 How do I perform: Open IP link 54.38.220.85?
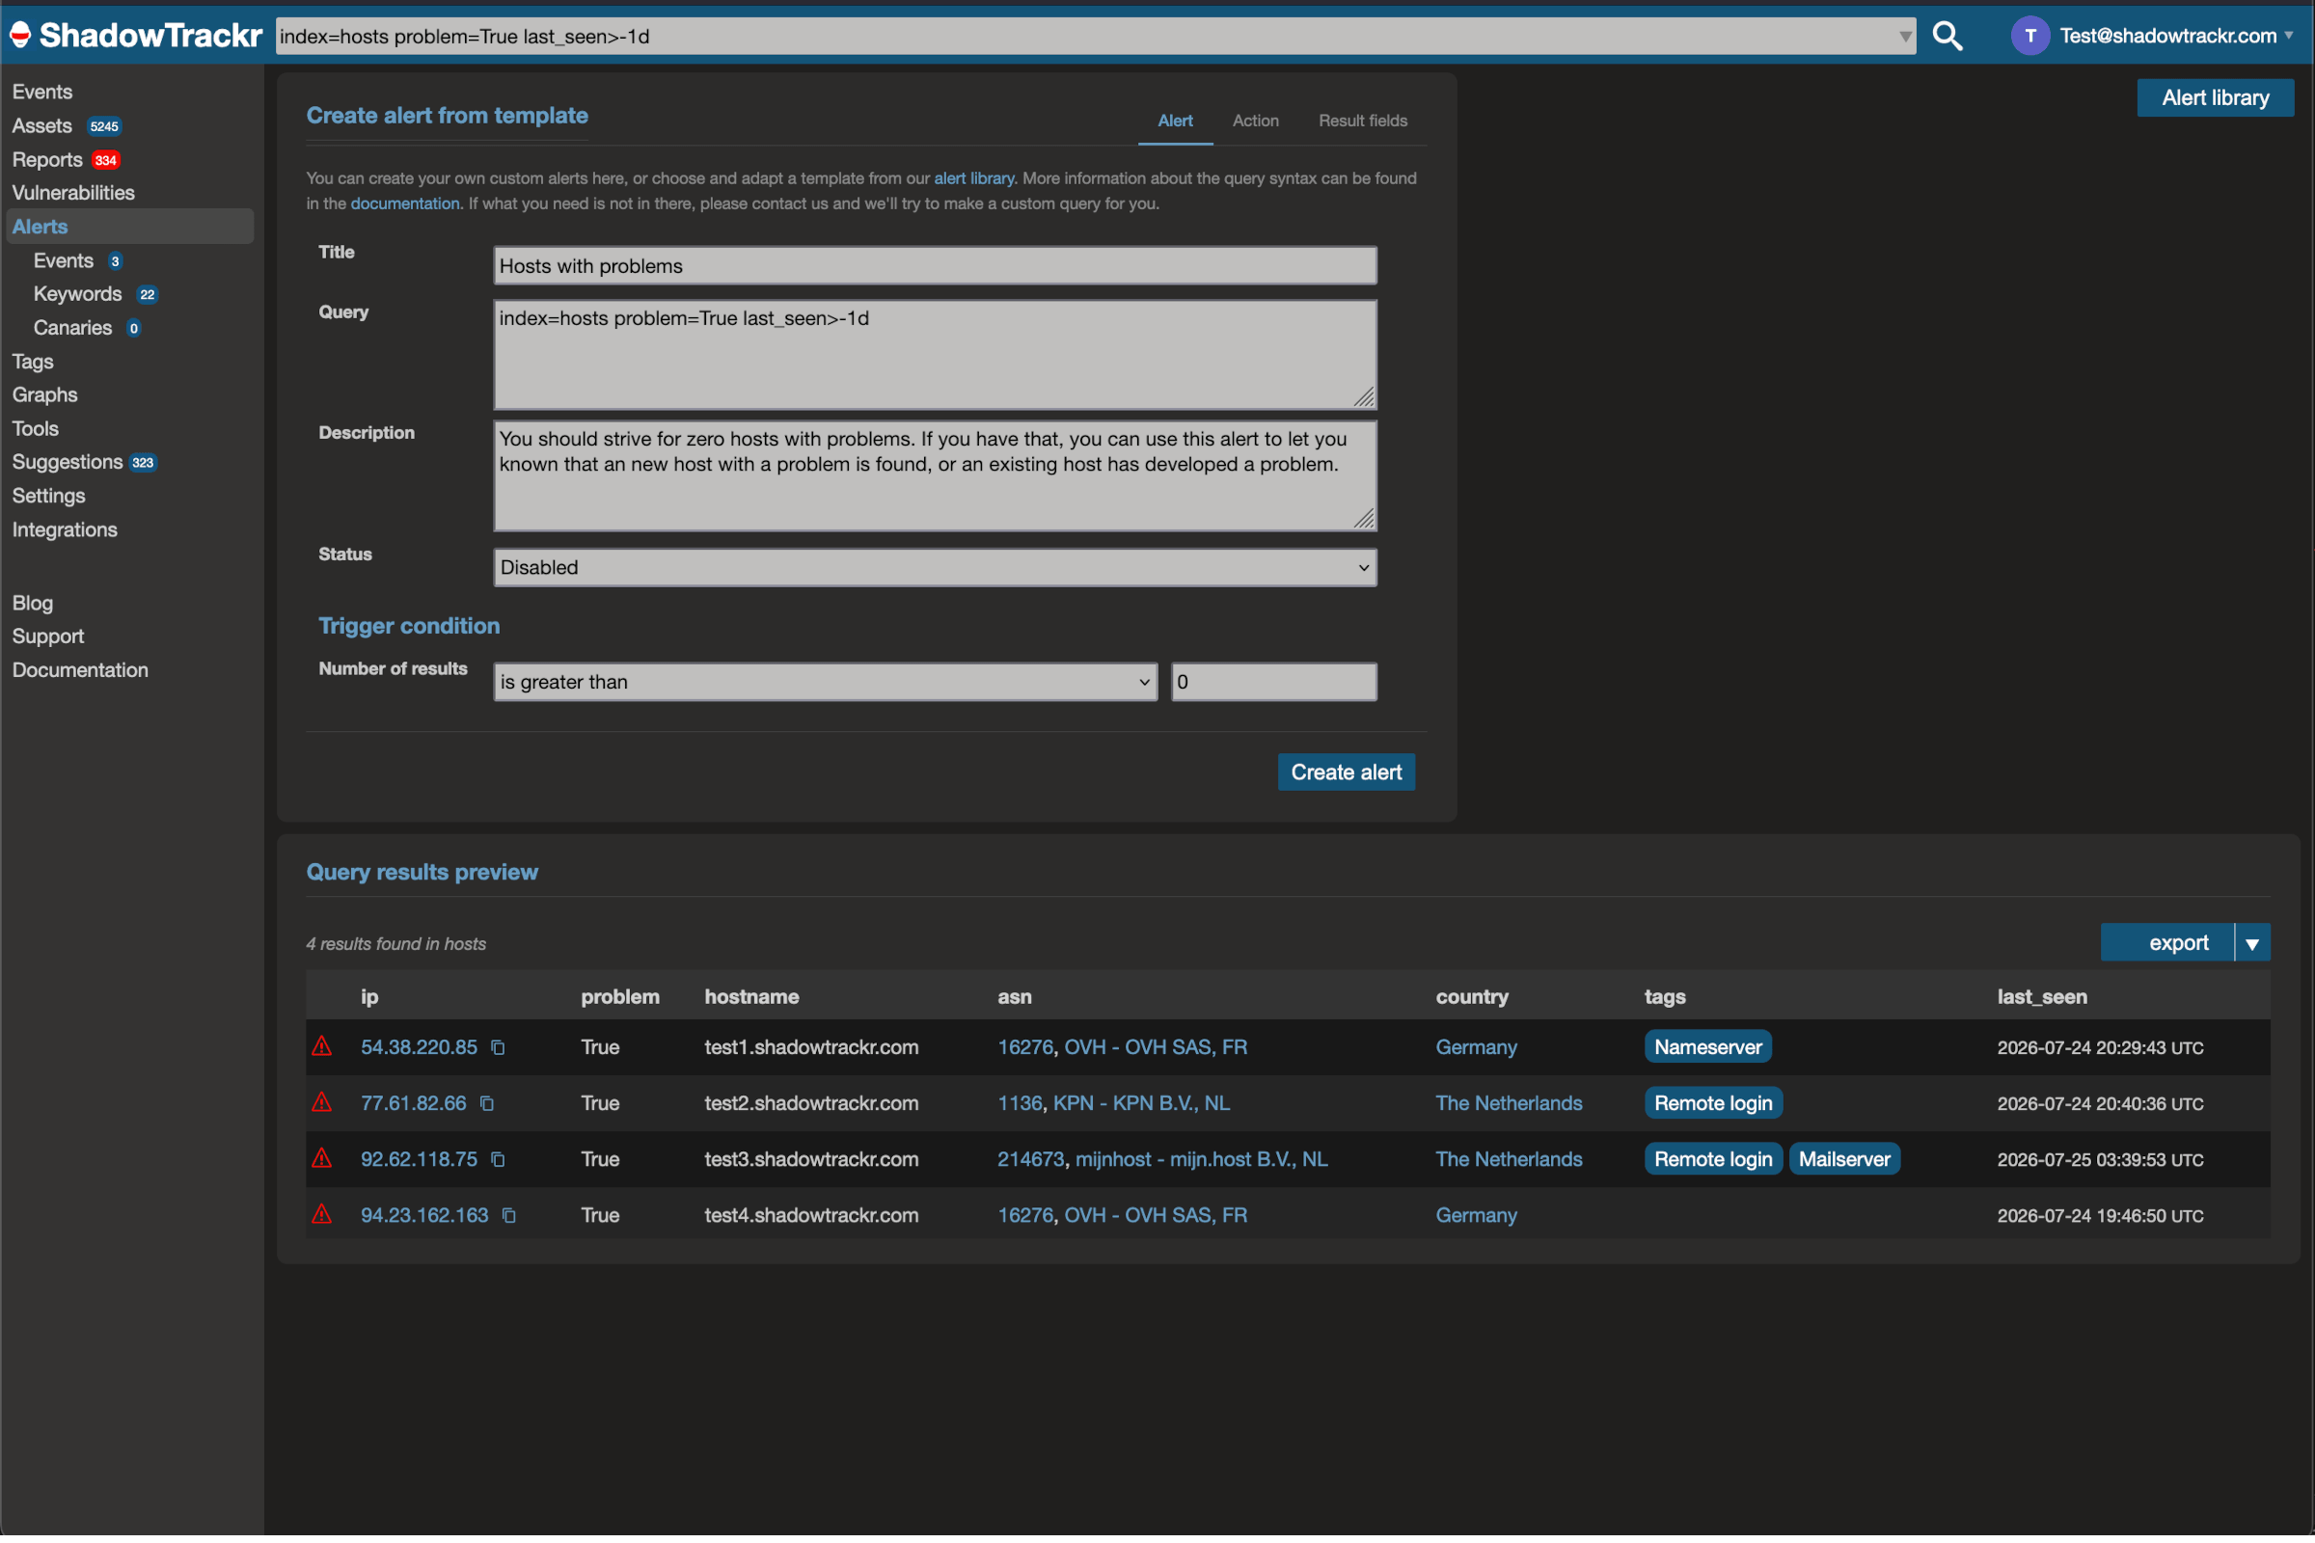[420, 1047]
